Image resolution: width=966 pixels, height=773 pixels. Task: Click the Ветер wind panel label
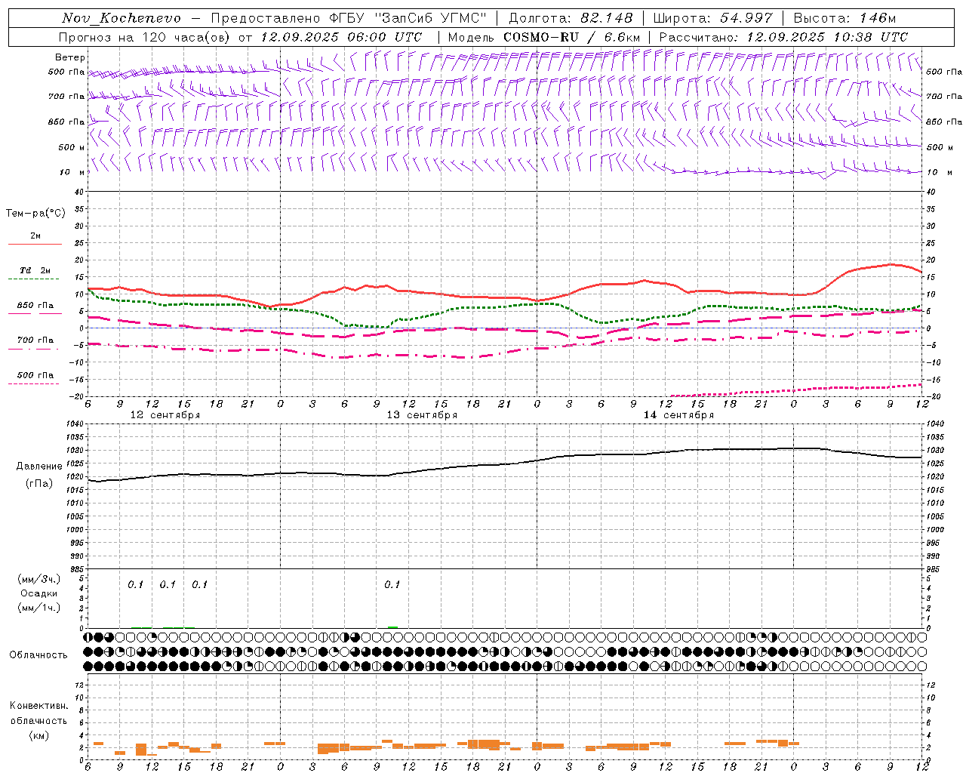[x=69, y=57]
